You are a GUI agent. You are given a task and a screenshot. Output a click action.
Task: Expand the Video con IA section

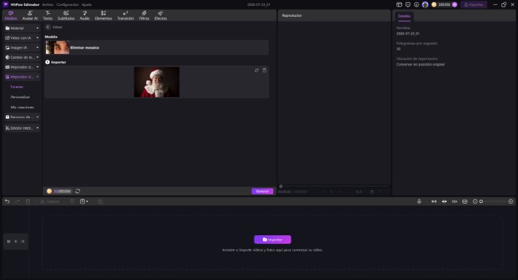22,38
